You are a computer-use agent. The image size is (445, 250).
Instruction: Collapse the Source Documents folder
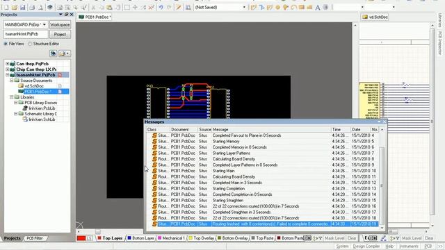[12, 81]
